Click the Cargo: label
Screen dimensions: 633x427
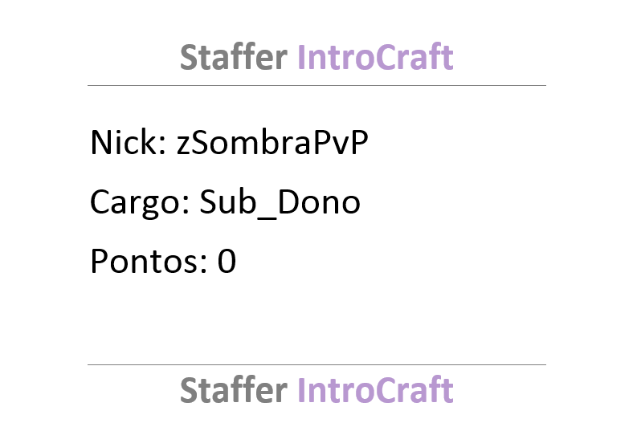pyautogui.click(x=140, y=203)
